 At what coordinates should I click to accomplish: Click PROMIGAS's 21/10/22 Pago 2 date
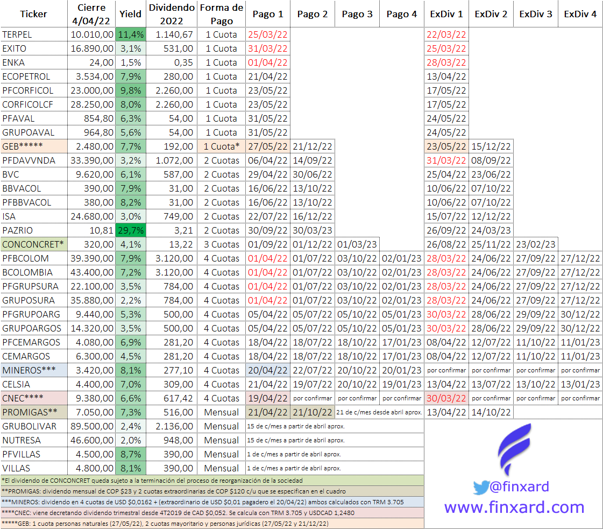point(313,412)
